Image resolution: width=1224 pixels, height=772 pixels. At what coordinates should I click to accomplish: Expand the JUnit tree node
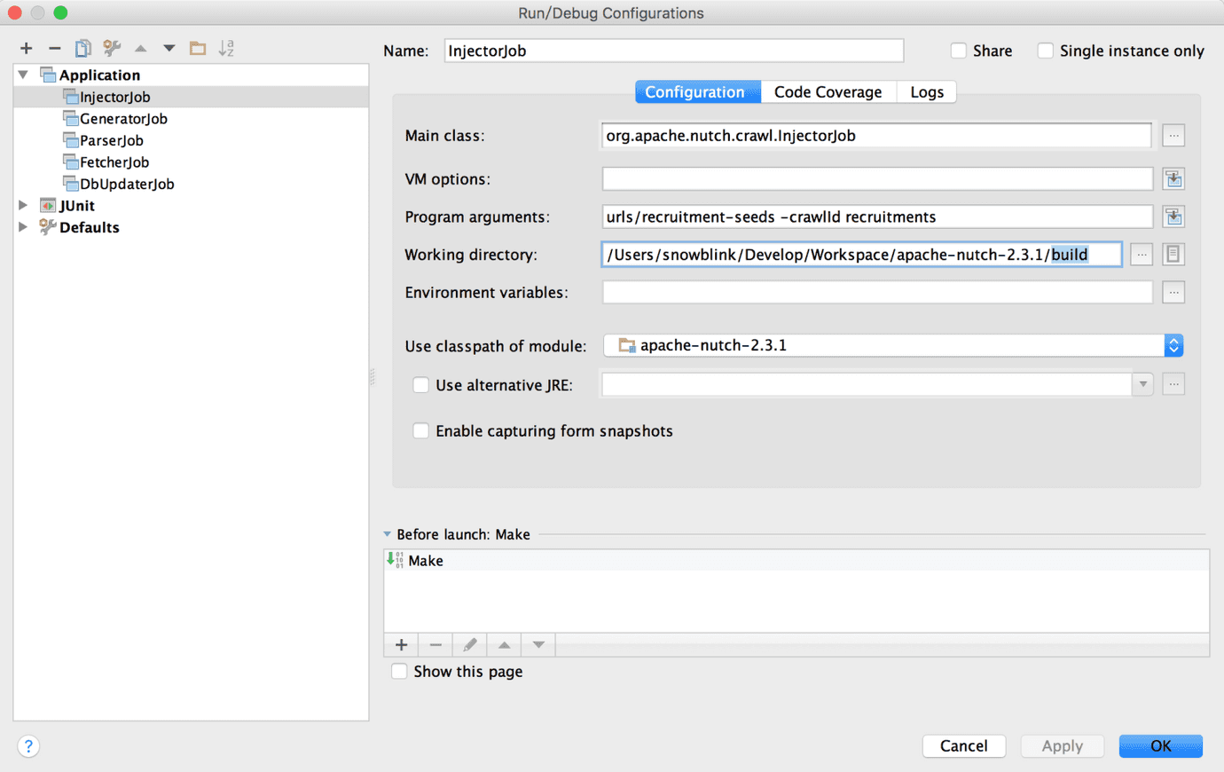[x=24, y=205]
